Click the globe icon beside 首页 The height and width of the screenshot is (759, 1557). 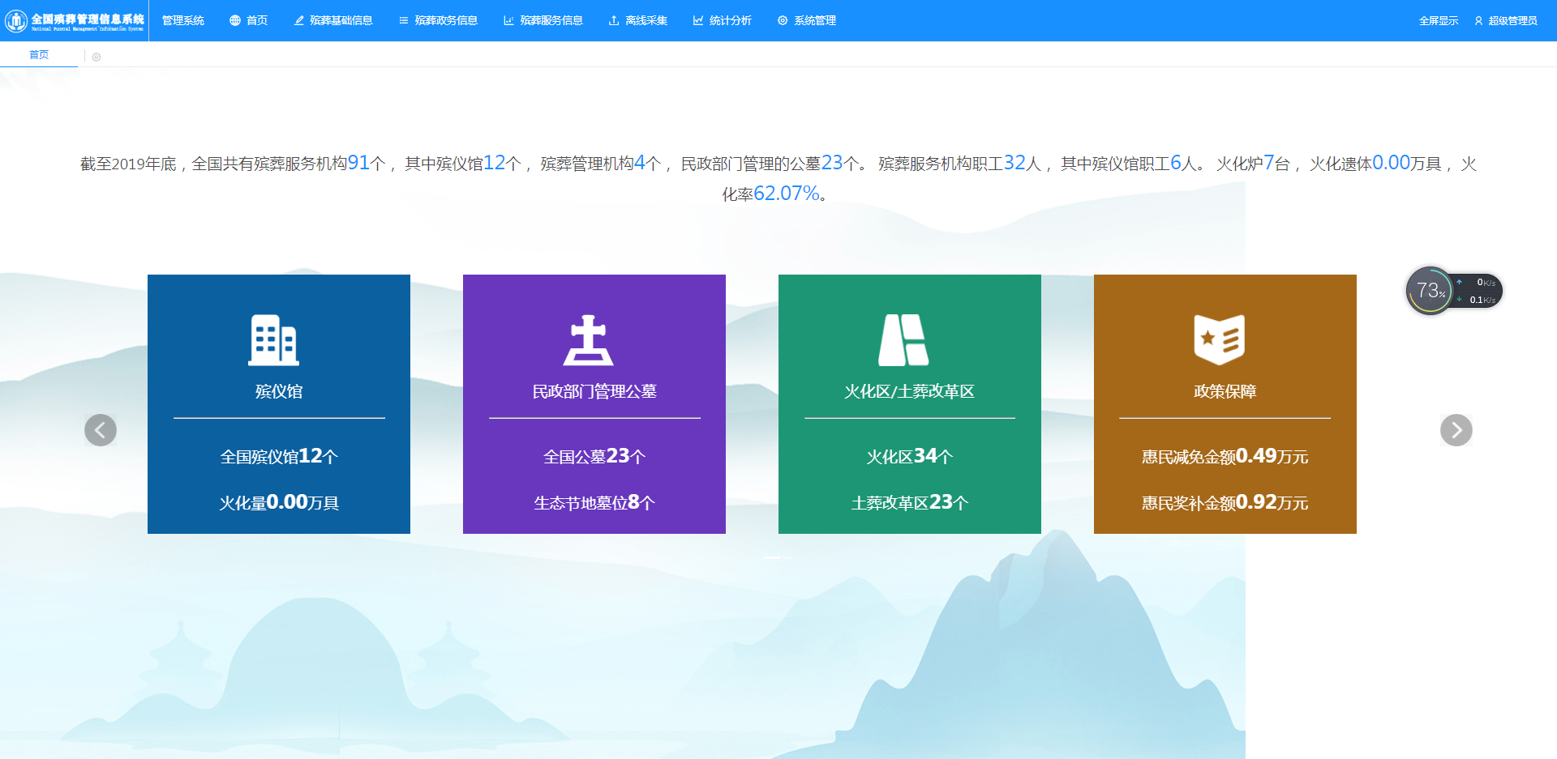coord(235,20)
